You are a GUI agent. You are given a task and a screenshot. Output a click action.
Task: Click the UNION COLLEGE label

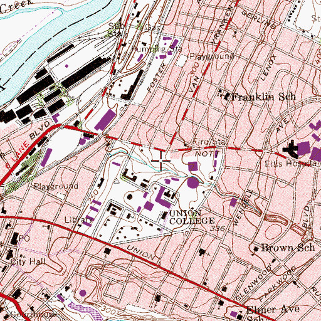click(x=192, y=217)
